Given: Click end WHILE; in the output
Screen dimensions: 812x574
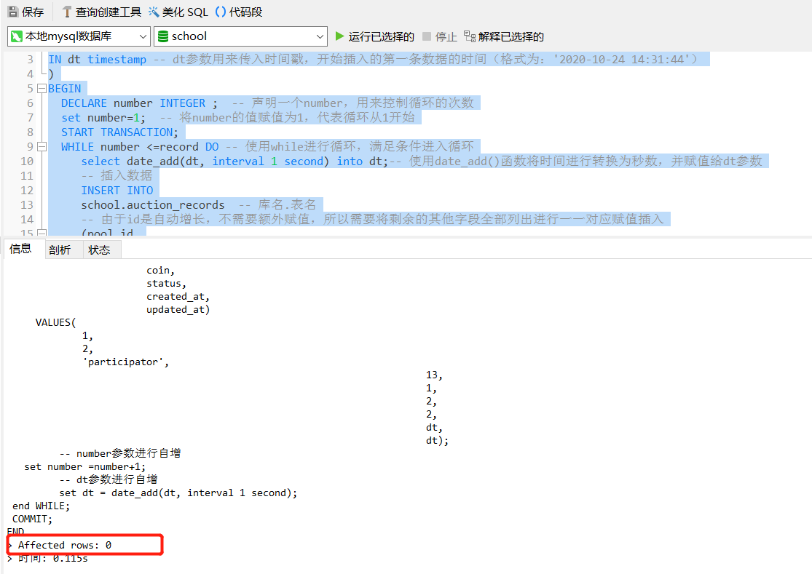Looking at the screenshot, I should coord(41,506).
